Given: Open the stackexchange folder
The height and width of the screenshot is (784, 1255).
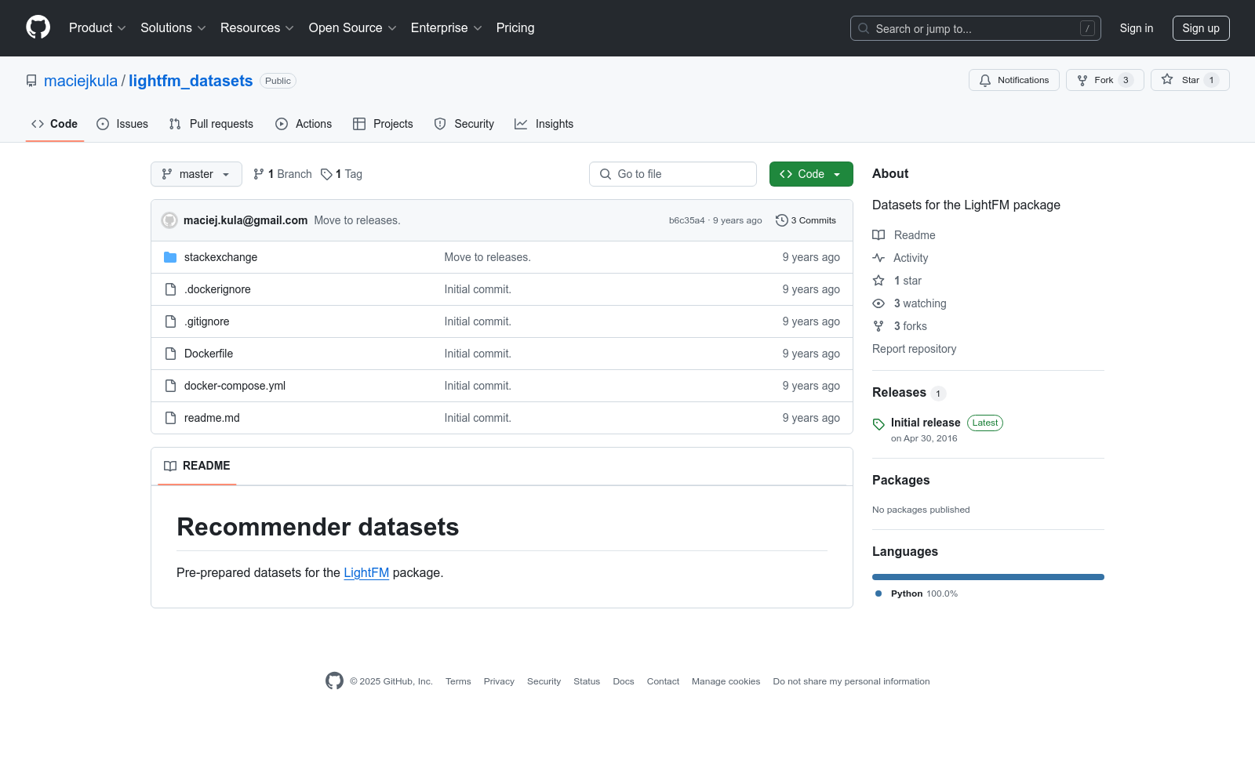Looking at the screenshot, I should point(220,257).
